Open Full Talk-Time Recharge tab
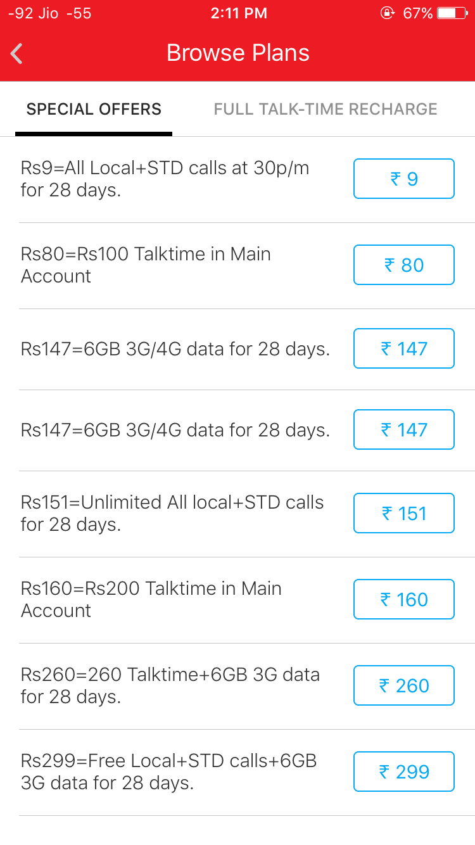475x845 pixels. 326,110
